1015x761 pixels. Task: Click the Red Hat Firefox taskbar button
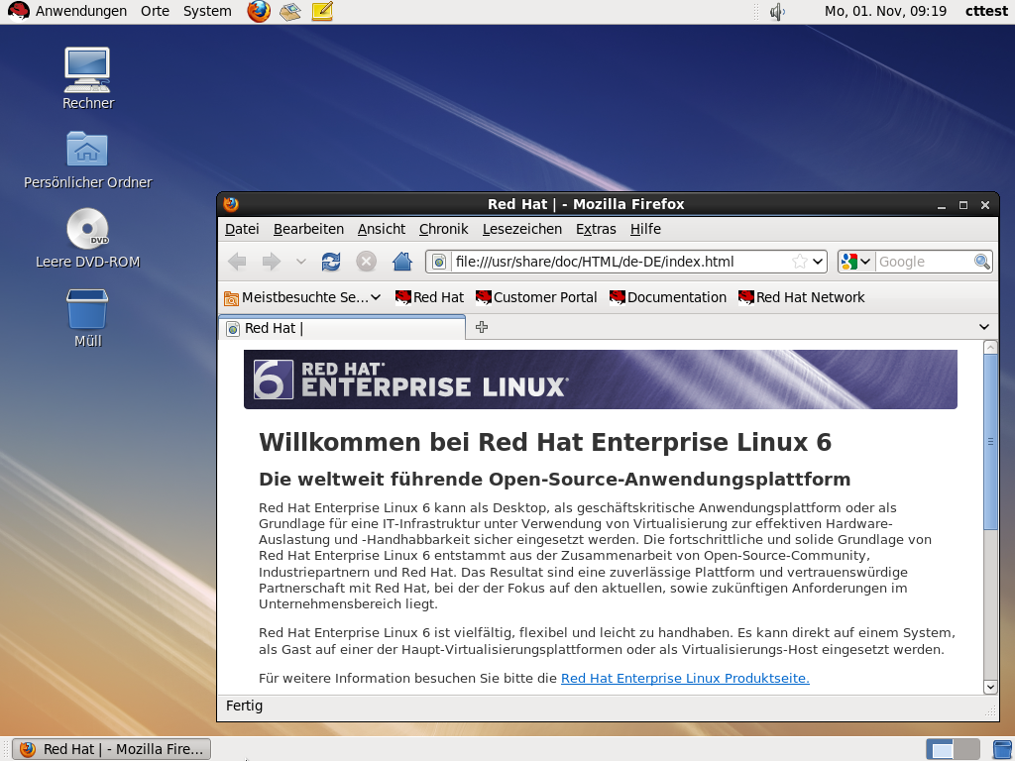(x=112, y=749)
